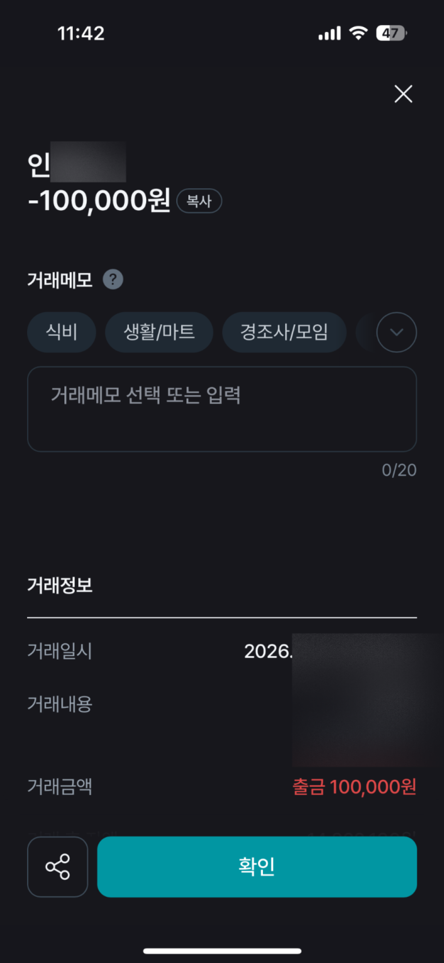Tap the 복사 copy button
Image resolution: width=444 pixels, height=963 pixels.
(199, 201)
